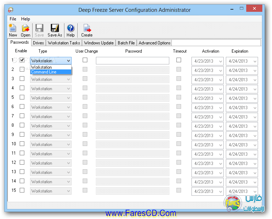Open the Workstation Tasks tab
The width and height of the screenshot is (272, 219).
click(x=64, y=43)
